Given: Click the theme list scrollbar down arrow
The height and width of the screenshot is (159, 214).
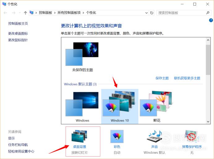Looking at the screenshot, I should pos(208,121).
